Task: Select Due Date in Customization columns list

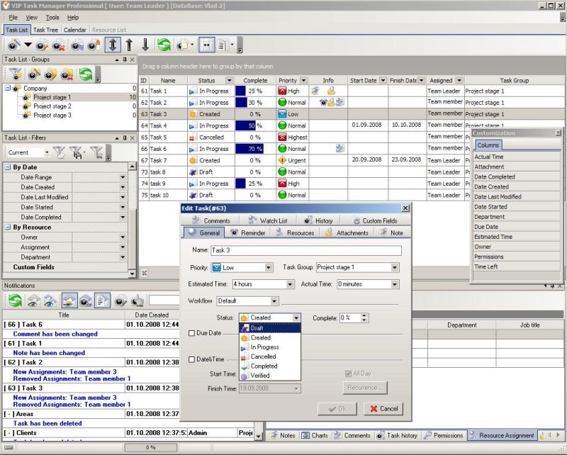Action: [x=517, y=227]
